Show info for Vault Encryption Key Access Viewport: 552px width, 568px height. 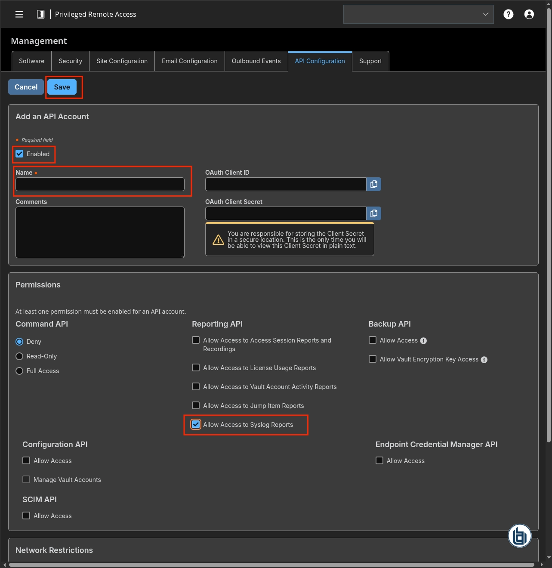(x=484, y=360)
